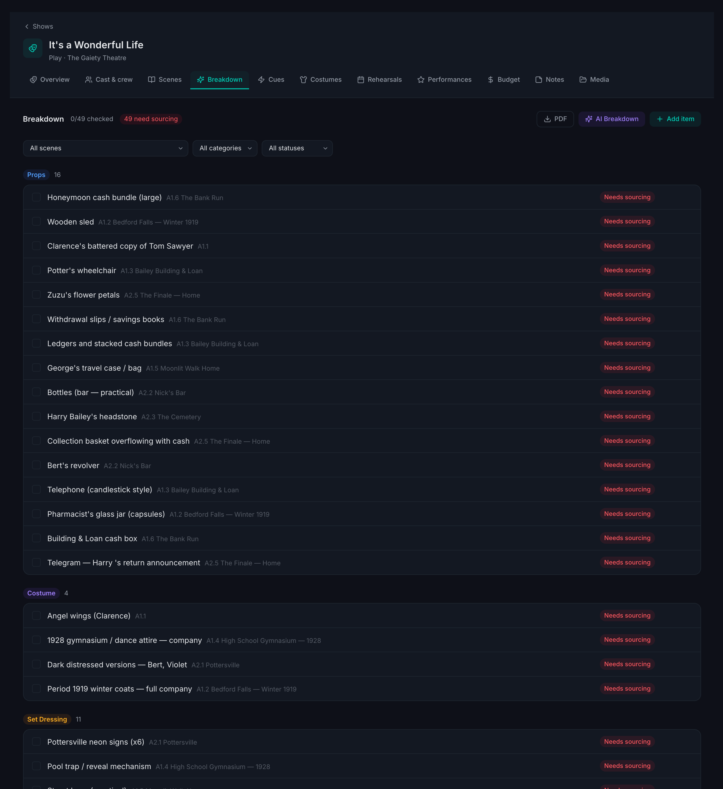The height and width of the screenshot is (789, 723).
Task: Click the Rehearsals calendar icon
Action: pos(361,80)
